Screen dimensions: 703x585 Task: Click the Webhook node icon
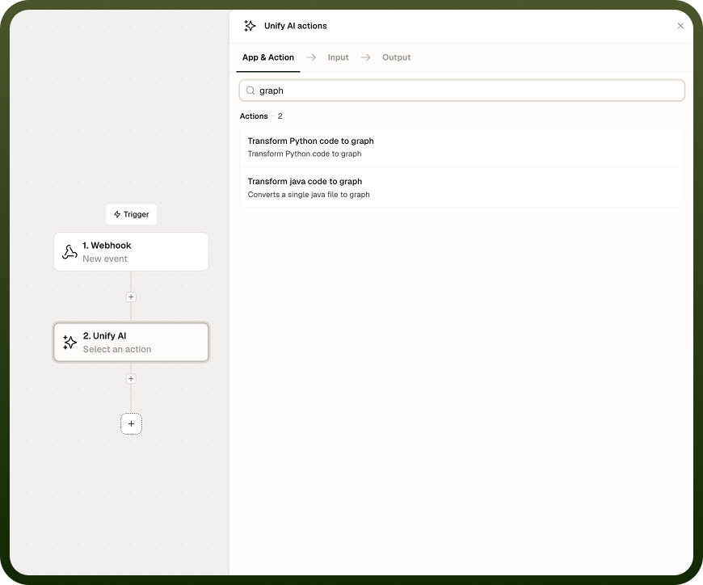pos(69,252)
